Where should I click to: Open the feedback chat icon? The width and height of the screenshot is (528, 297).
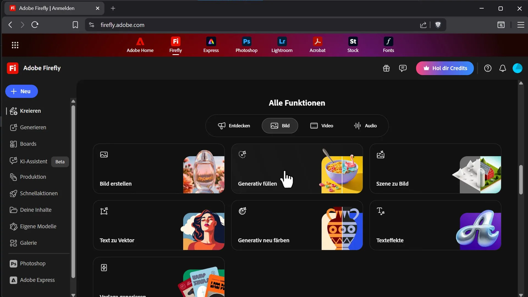click(403, 68)
